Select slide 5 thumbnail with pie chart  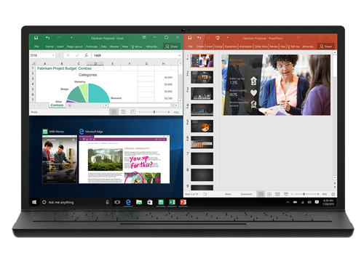click(202, 127)
